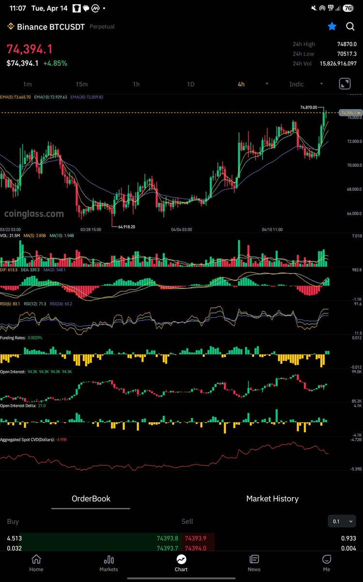The width and height of the screenshot is (363, 582).
Task: Expand chart to fullscreen
Action: 345,84
